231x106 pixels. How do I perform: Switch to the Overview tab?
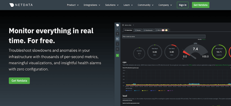click(128, 30)
